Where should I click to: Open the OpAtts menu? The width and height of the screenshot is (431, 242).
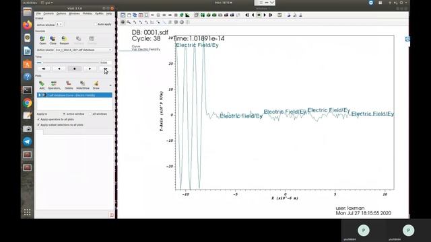click(99, 13)
